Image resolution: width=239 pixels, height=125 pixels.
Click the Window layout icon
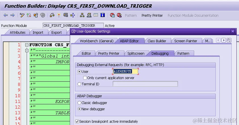pyautogui.click(x=96, y=15)
